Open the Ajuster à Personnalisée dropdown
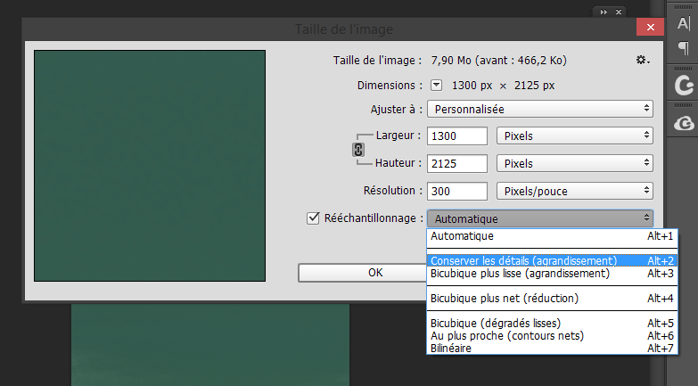Image resolution: width=698 pixels, height=386 pixels. click(x=539, y=109)
